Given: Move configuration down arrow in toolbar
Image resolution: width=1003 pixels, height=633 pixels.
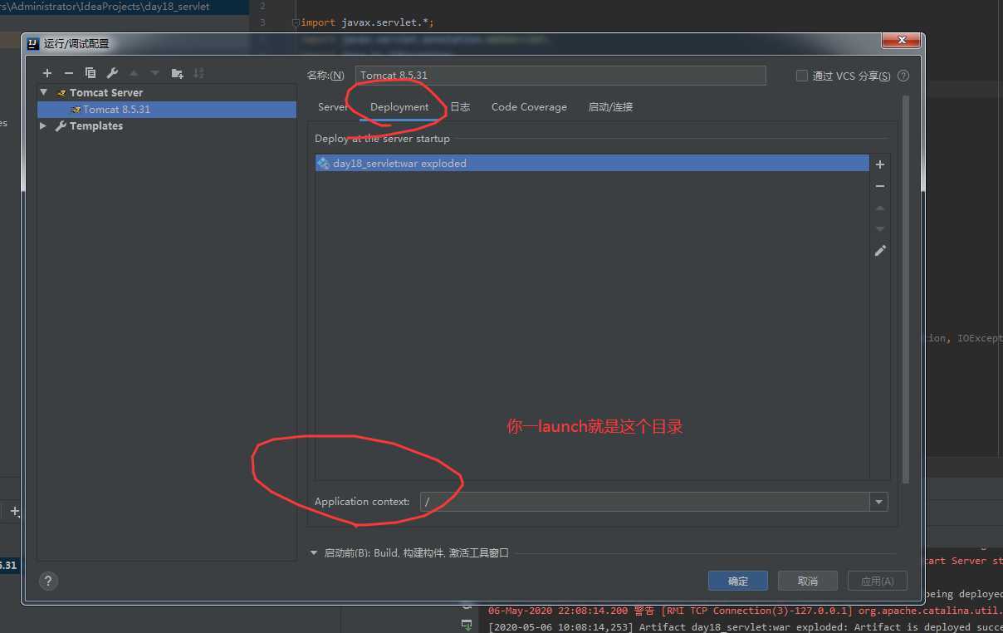Looking at the screenshot, I should (154, 73).
